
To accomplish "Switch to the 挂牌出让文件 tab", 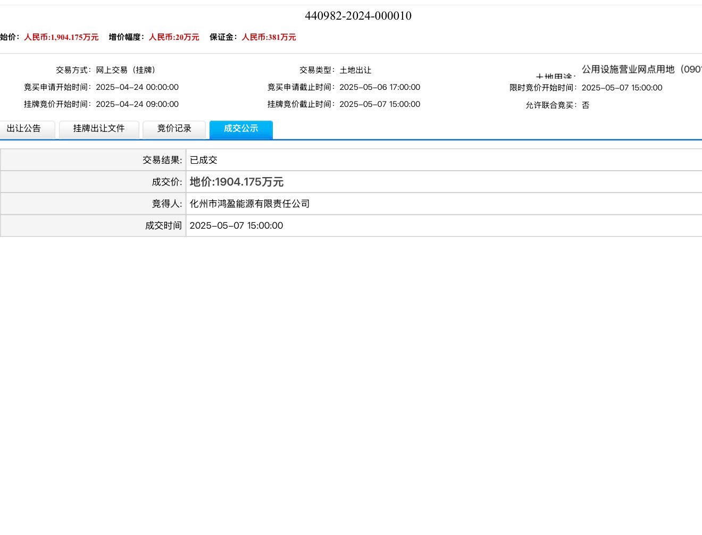I will click(x=99, y=129).
